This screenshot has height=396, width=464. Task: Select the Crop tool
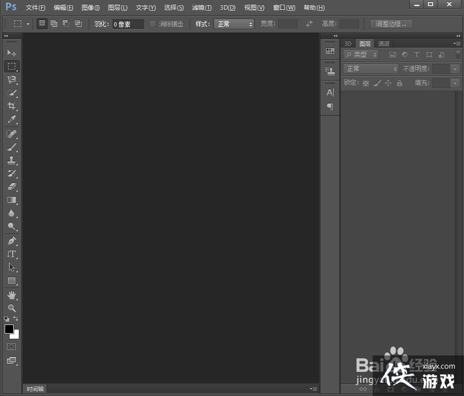coord(12,106)
